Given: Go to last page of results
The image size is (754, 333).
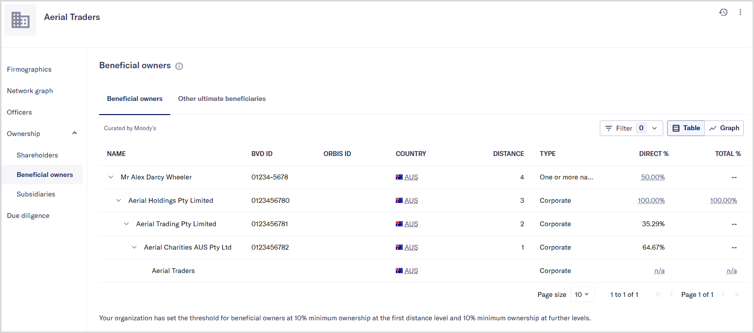Looking at the screenshot, I should (737, 294).
